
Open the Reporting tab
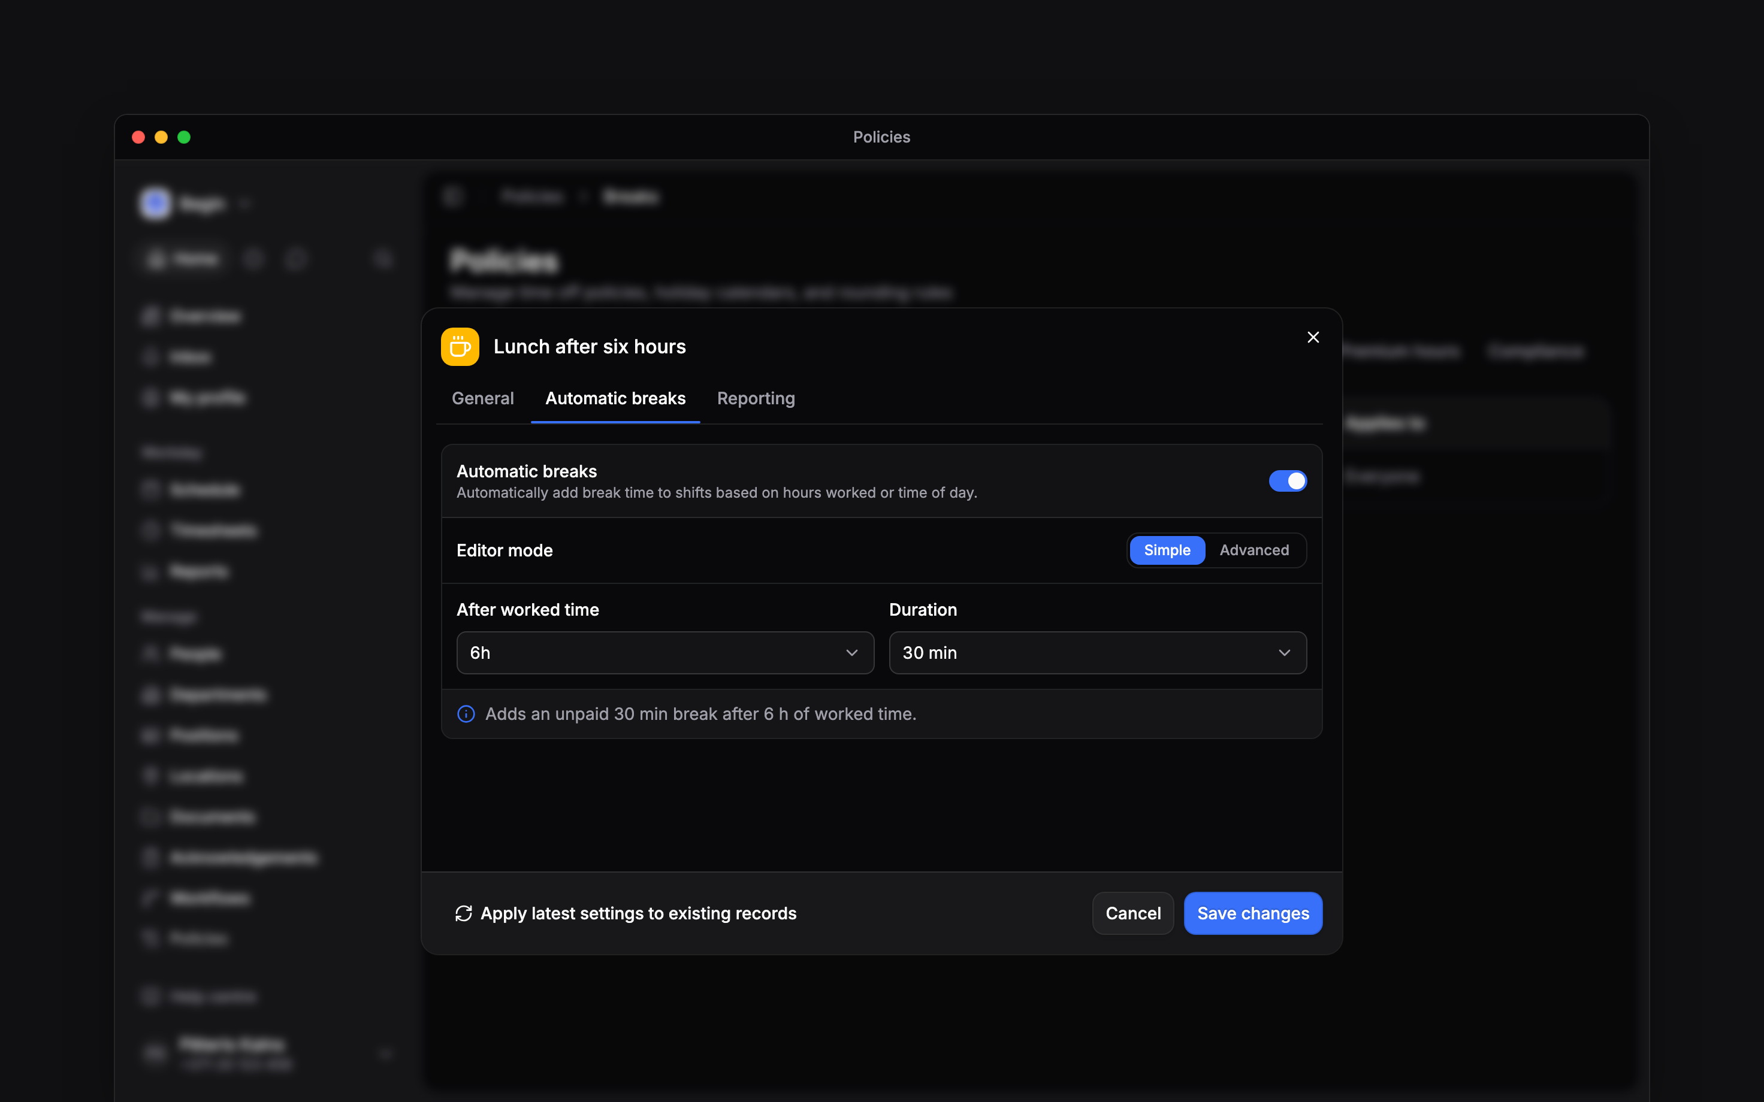coord(756,399)
